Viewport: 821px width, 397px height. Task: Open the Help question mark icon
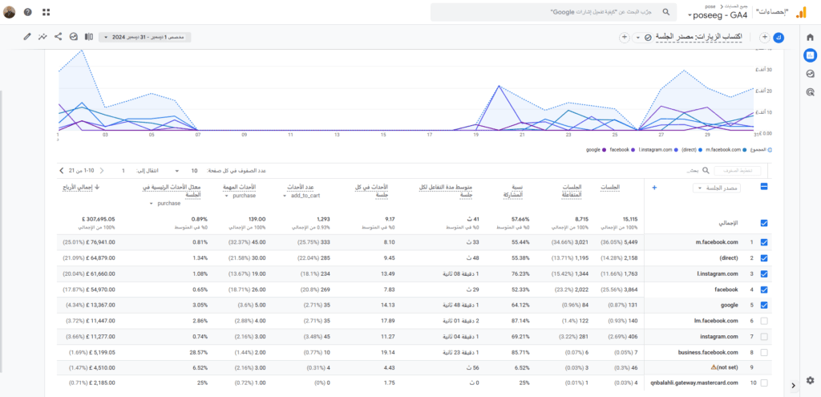(28, 12)
